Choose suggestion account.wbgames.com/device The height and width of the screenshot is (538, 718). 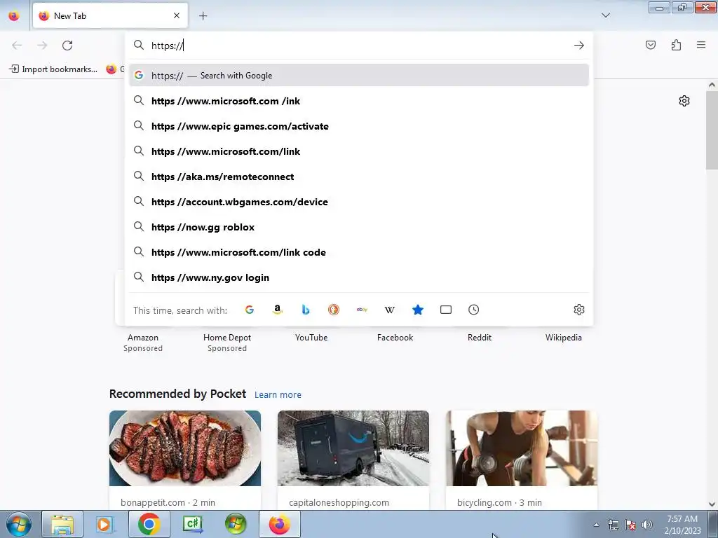point(359,202)
